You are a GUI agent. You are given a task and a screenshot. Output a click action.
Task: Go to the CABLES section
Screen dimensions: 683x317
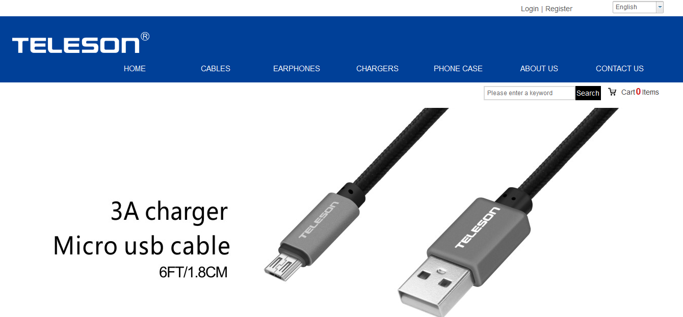216,69
